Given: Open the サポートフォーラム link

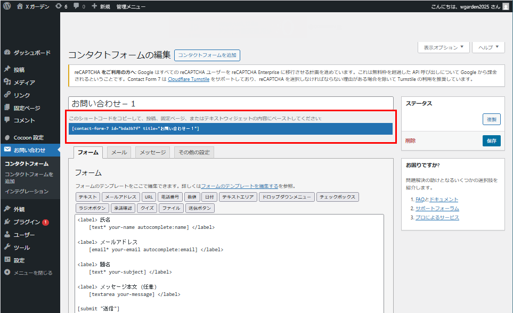Looking at the screenshot, I should 437,208.
